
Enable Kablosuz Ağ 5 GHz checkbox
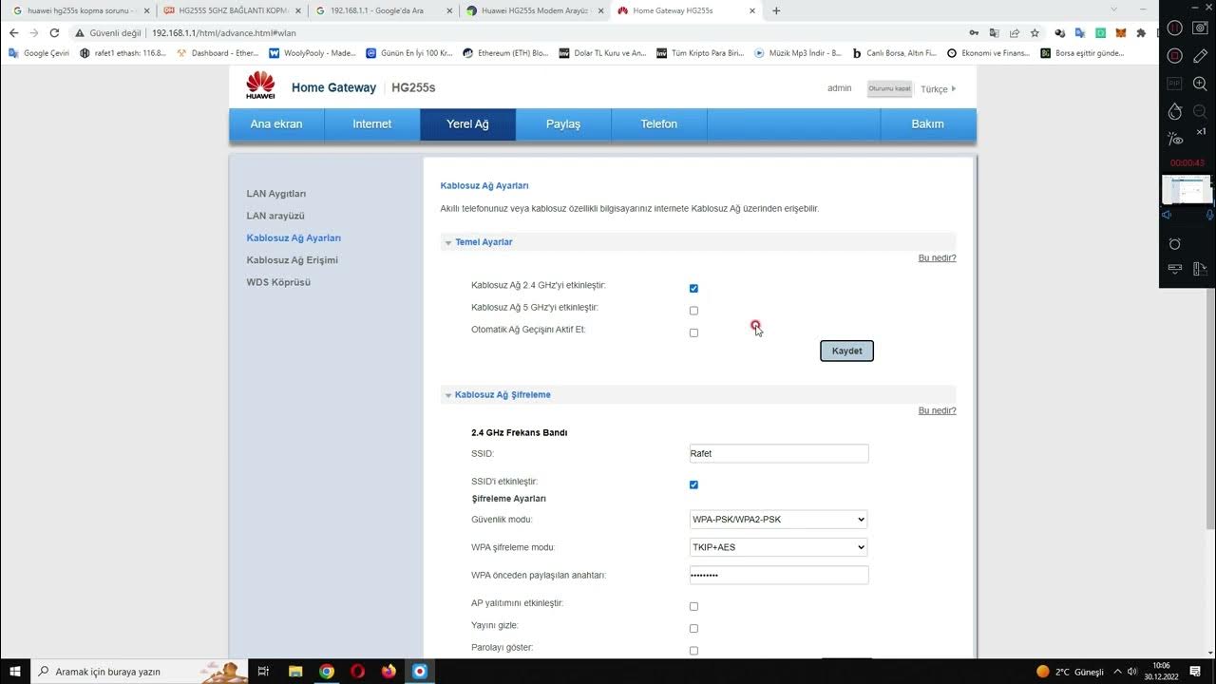point(693,311)
